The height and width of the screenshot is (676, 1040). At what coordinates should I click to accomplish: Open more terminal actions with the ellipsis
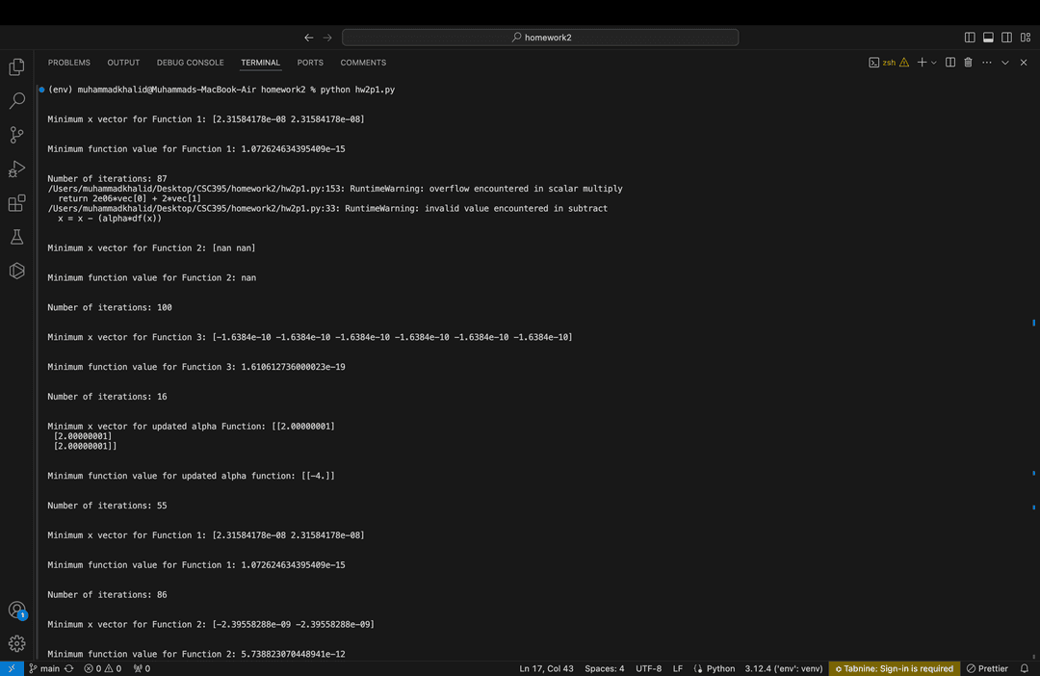pos(986,62)
